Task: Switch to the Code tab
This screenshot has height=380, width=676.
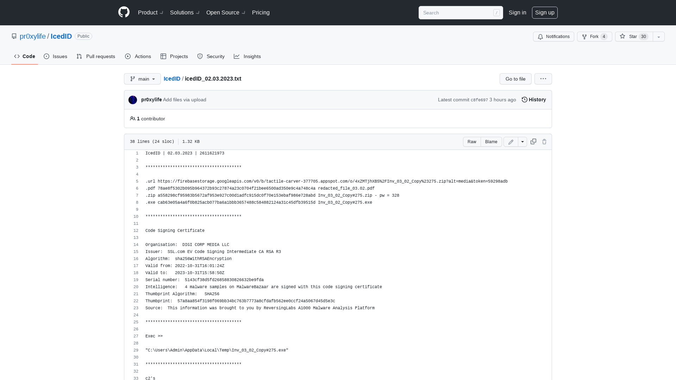Action: point(25,56)
